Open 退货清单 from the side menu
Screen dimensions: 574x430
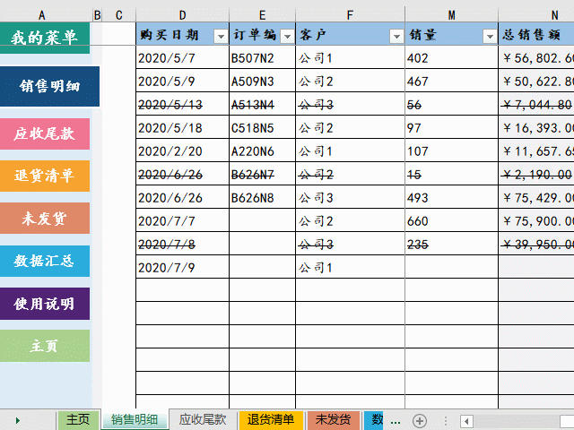tap(45, 176)
